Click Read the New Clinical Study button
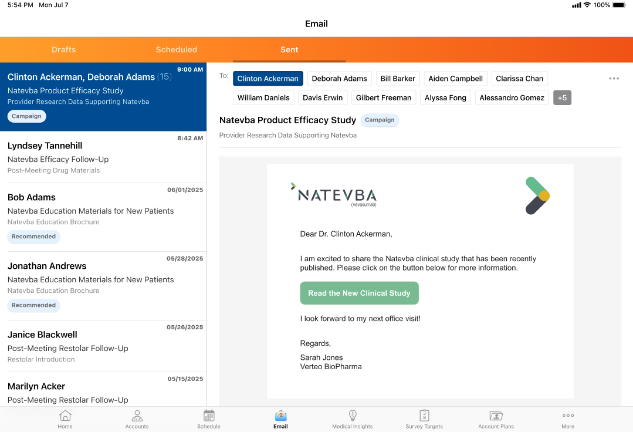 tap(359, 293)
